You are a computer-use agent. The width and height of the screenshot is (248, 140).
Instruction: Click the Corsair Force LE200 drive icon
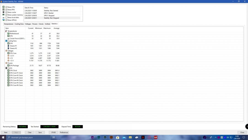pyautogui.click(x=8, y=39)
